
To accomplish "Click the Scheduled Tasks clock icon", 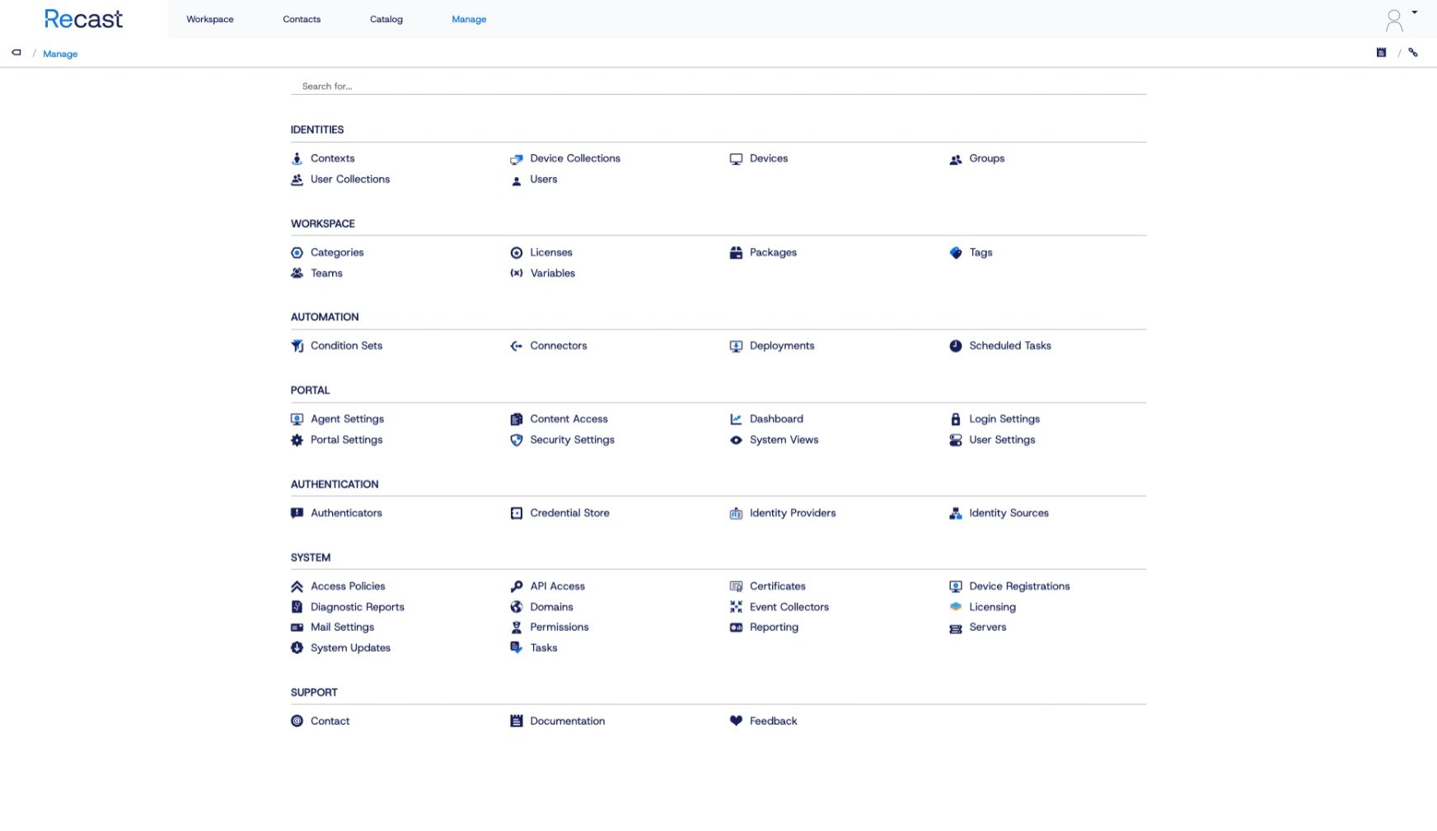I will point(955,346).
